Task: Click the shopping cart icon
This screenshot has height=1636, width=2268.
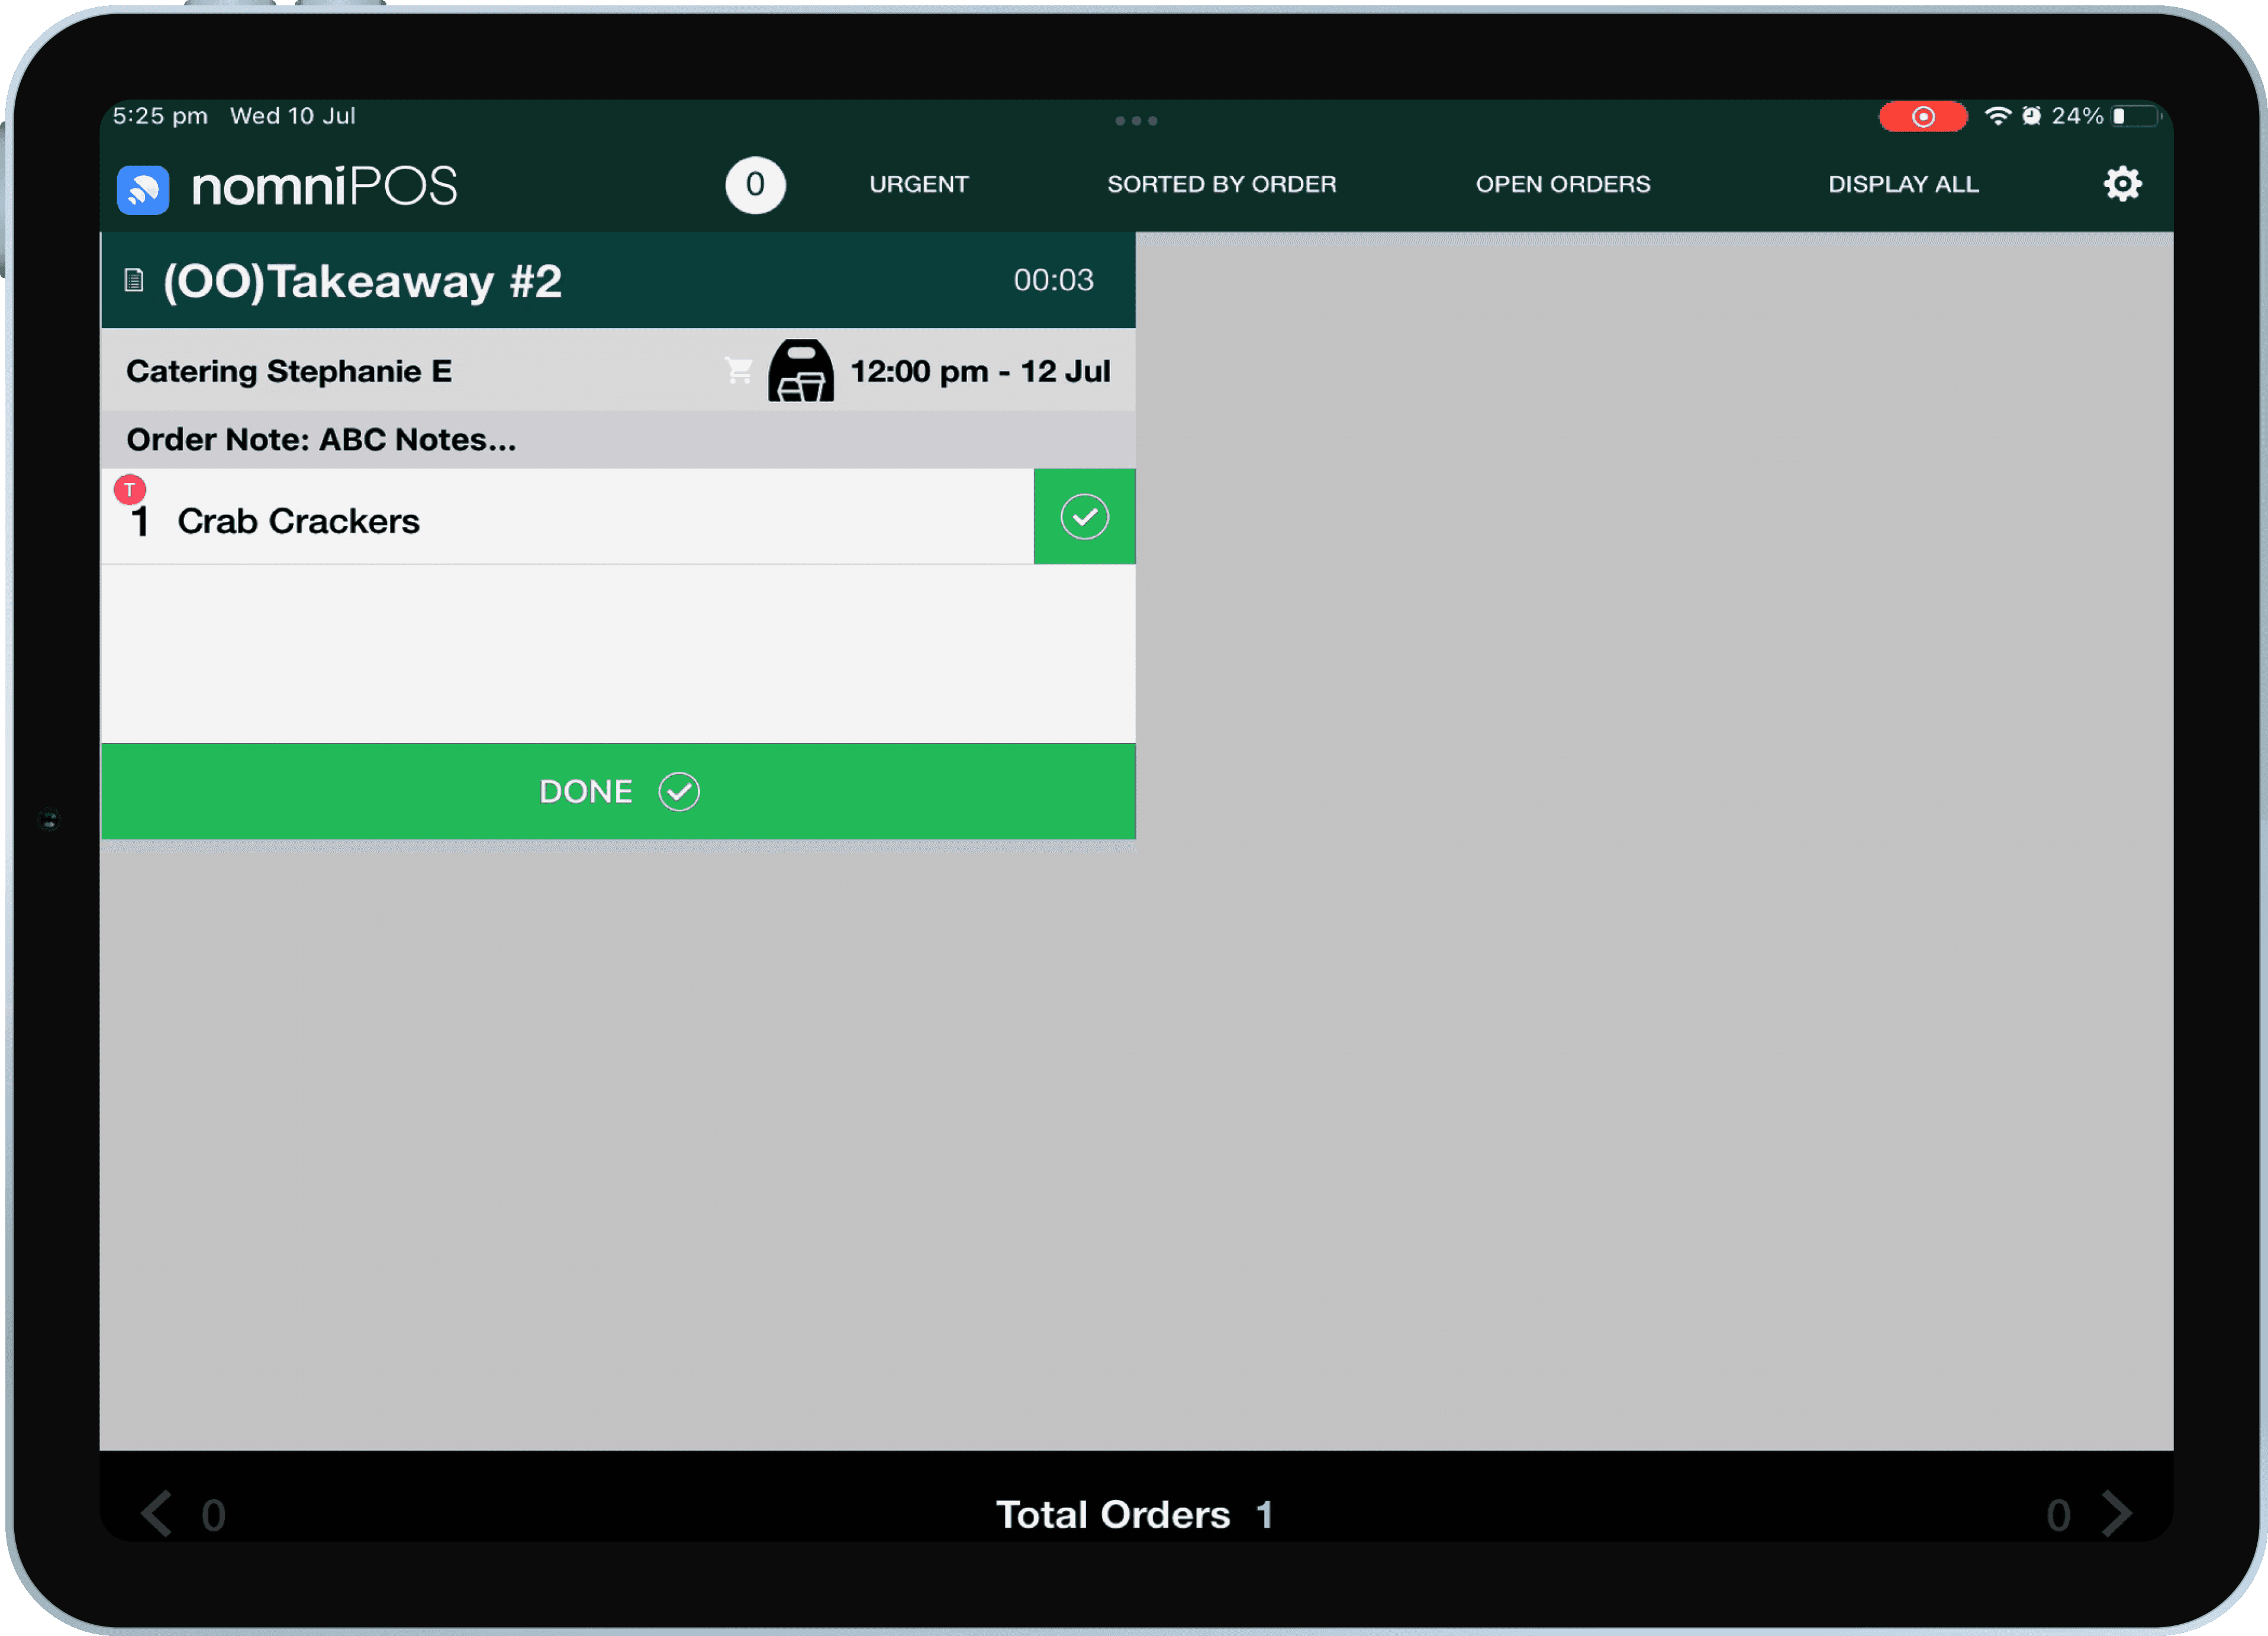Action: pyautogui.click(x=739, y=371)
